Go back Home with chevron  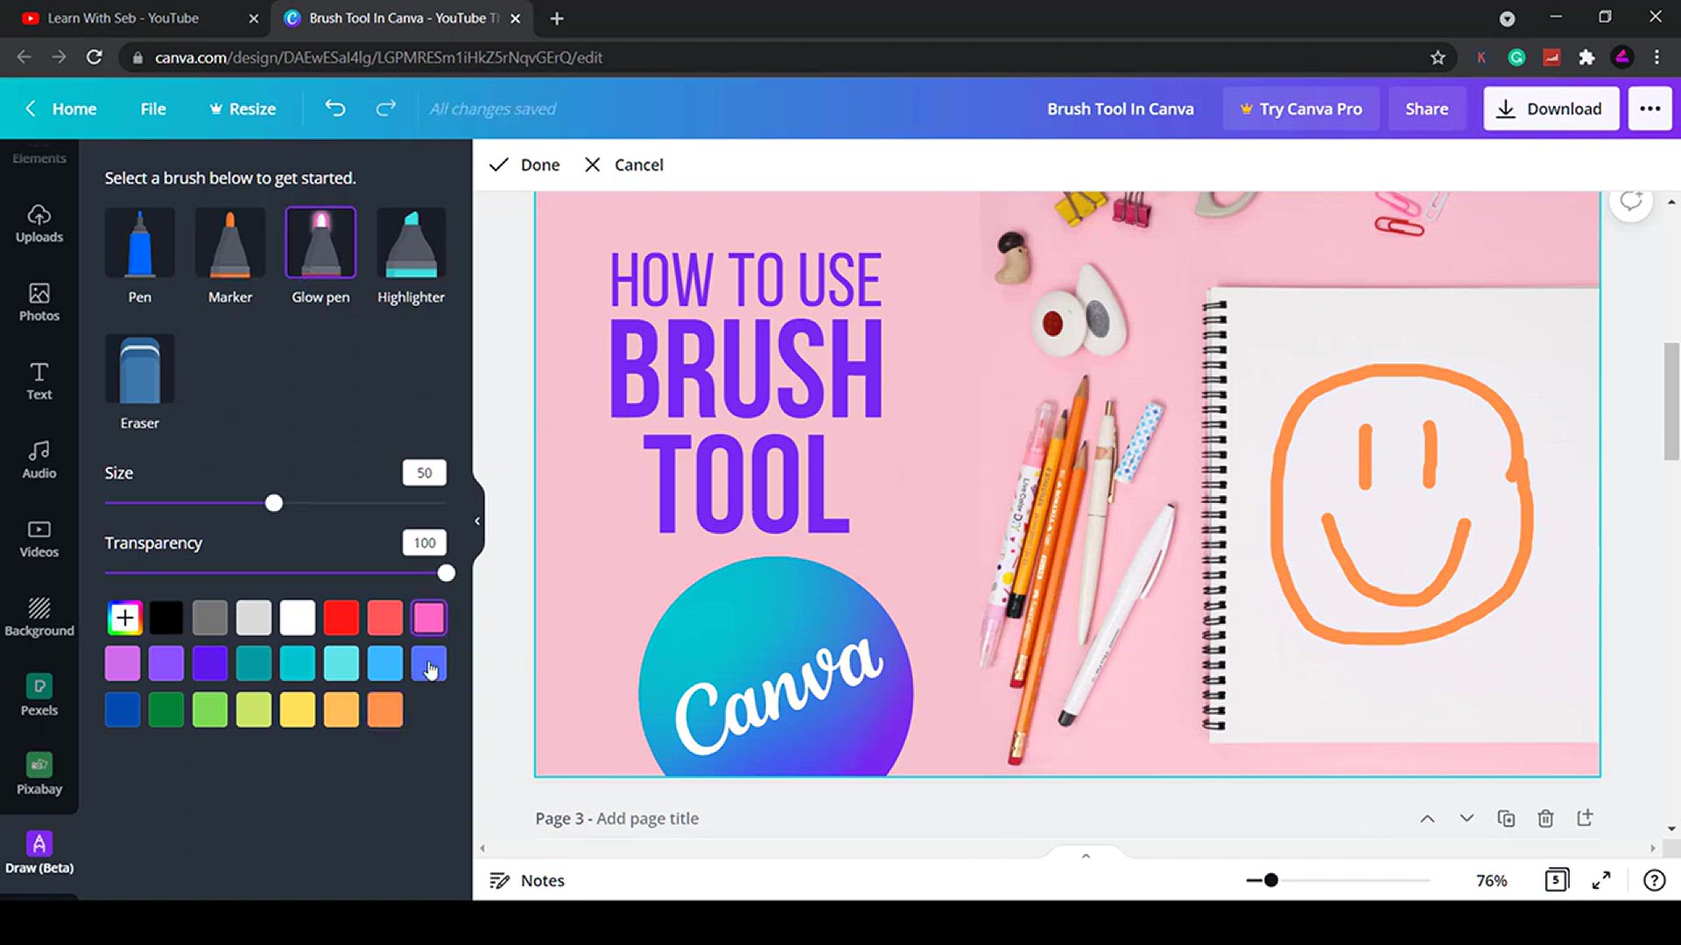pyautogui.click(x=60, y=108)
